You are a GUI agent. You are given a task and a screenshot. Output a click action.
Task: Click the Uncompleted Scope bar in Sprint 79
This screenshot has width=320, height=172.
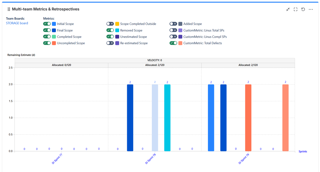[x=248, y=118]
